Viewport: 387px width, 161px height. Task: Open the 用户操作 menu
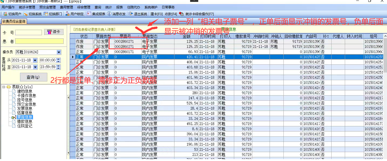[8, 7]
